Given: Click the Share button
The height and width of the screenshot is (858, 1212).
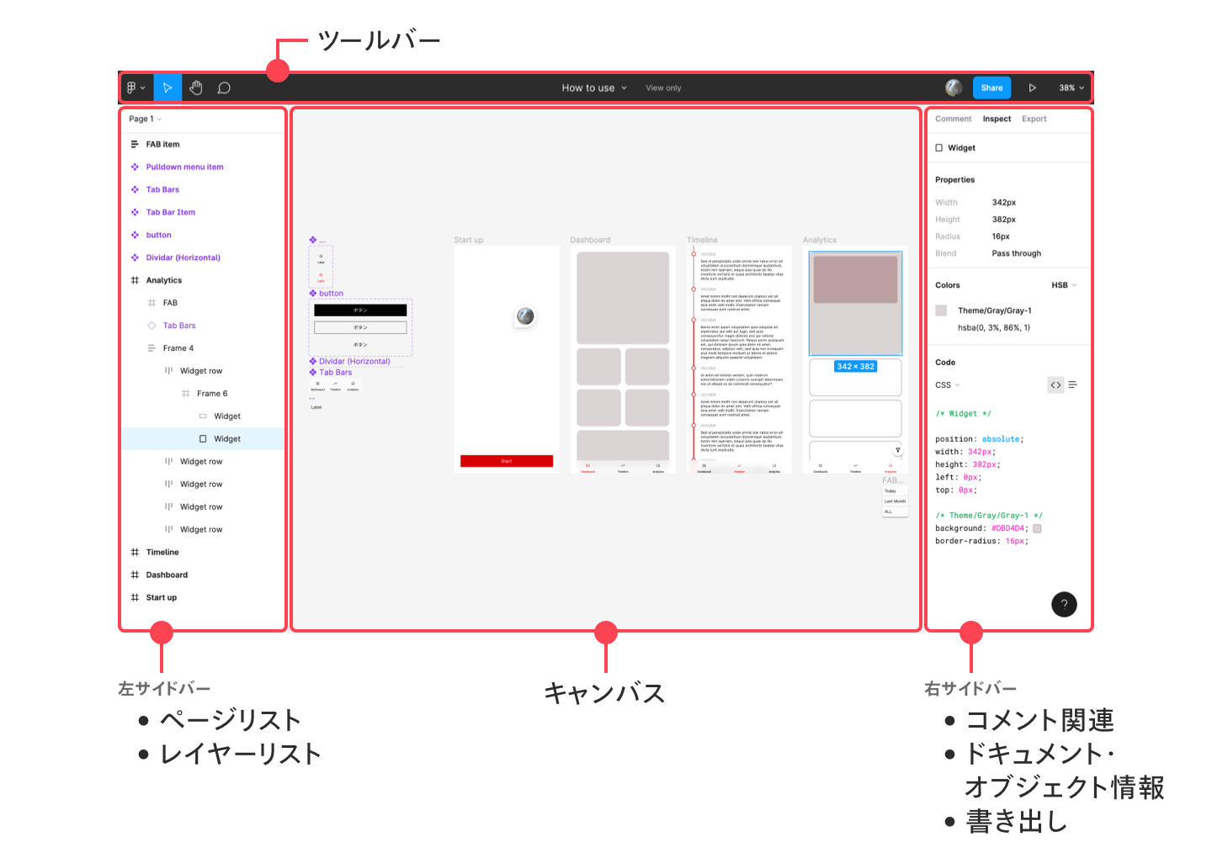Looking at the screenshot, I should tap(991, 87).
